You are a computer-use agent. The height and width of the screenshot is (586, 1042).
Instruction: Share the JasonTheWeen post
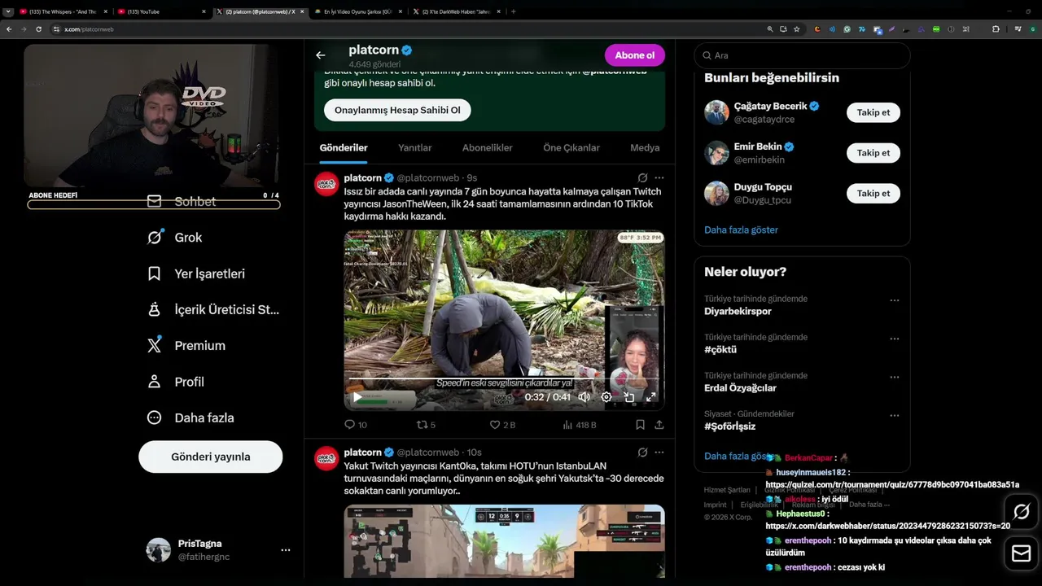(659, 425)
